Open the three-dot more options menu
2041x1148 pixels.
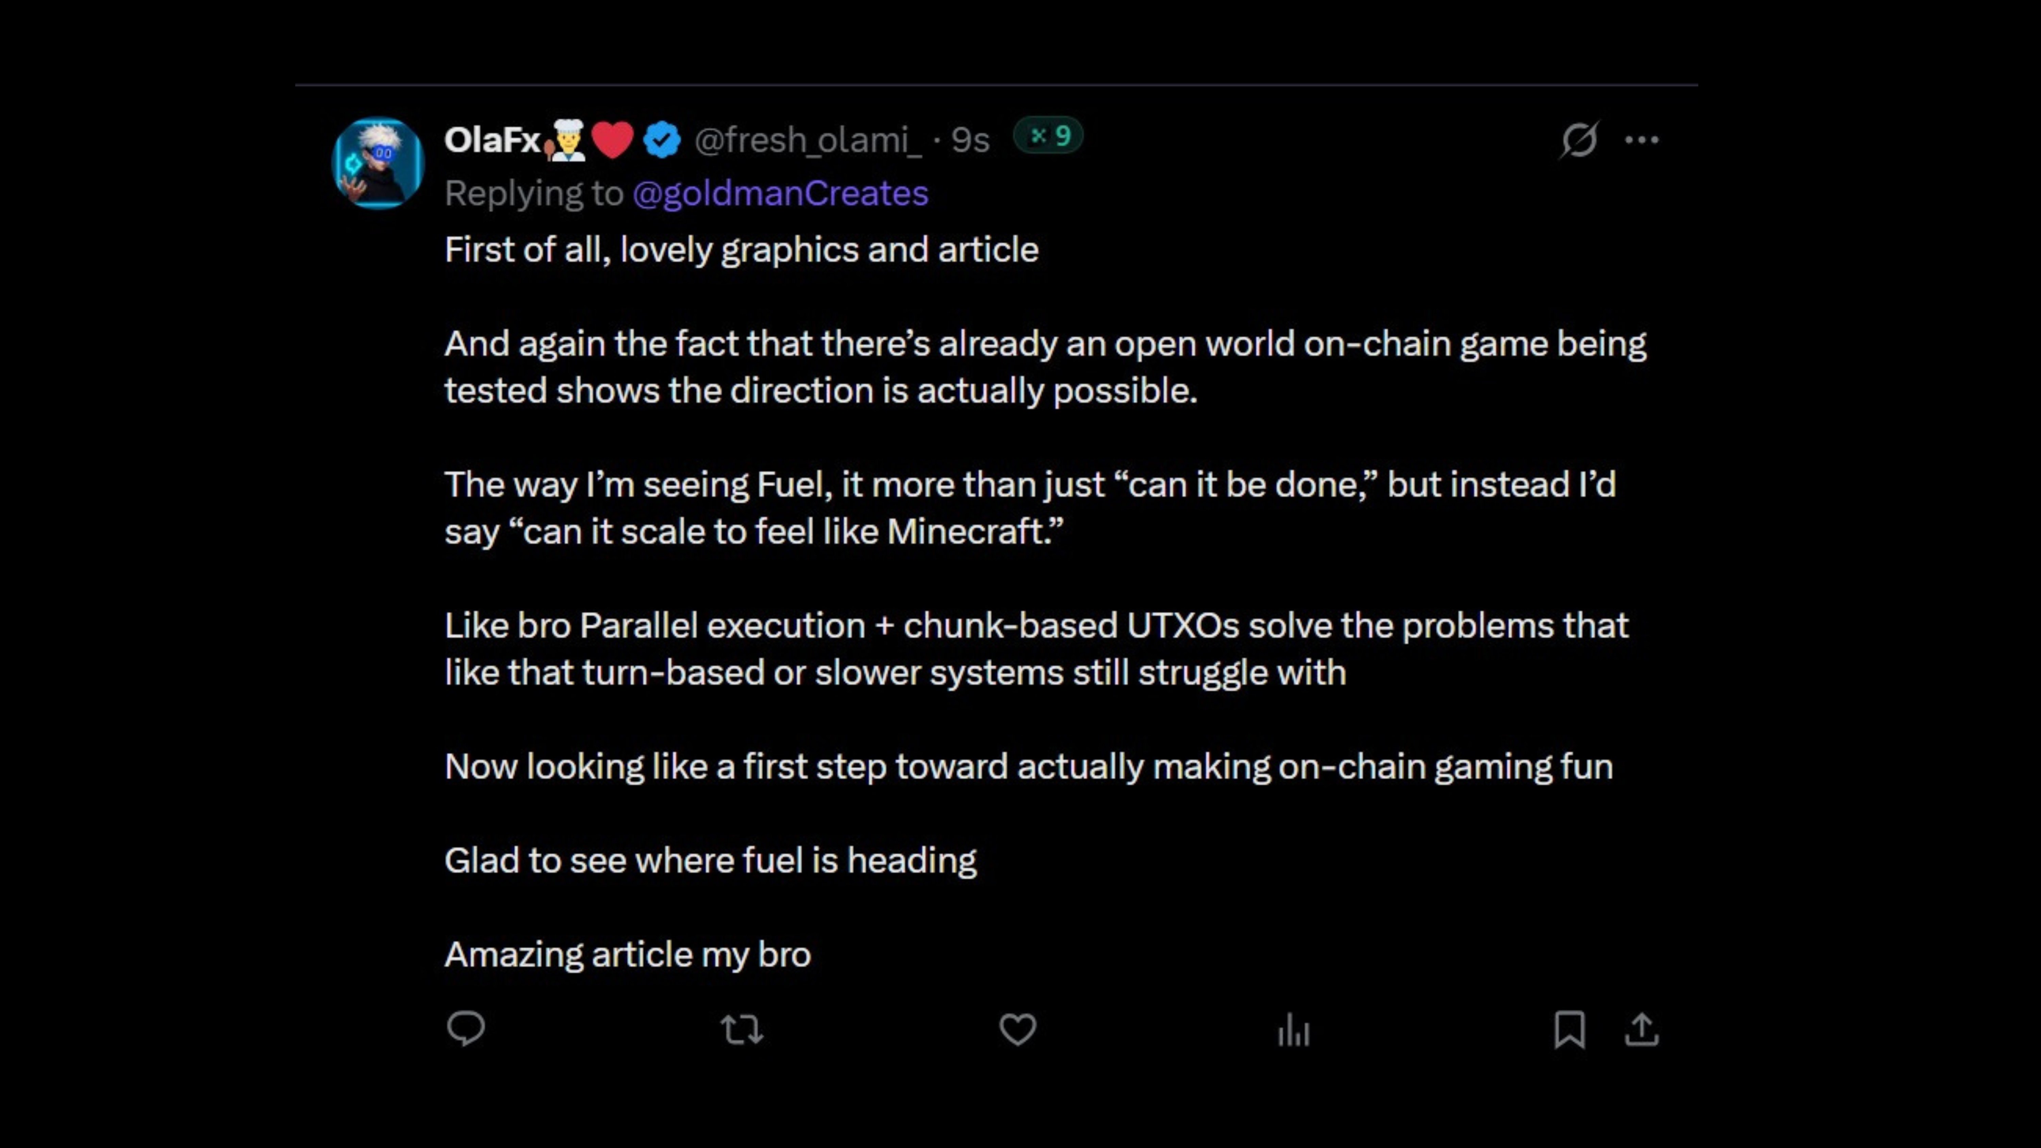coord(1642,140)
